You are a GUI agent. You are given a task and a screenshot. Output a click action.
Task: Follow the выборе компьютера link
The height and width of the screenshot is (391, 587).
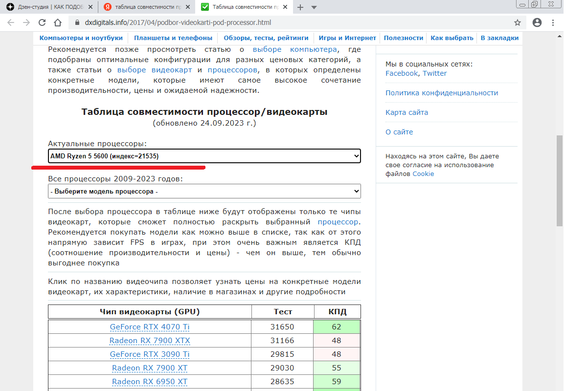click(295, 49)
